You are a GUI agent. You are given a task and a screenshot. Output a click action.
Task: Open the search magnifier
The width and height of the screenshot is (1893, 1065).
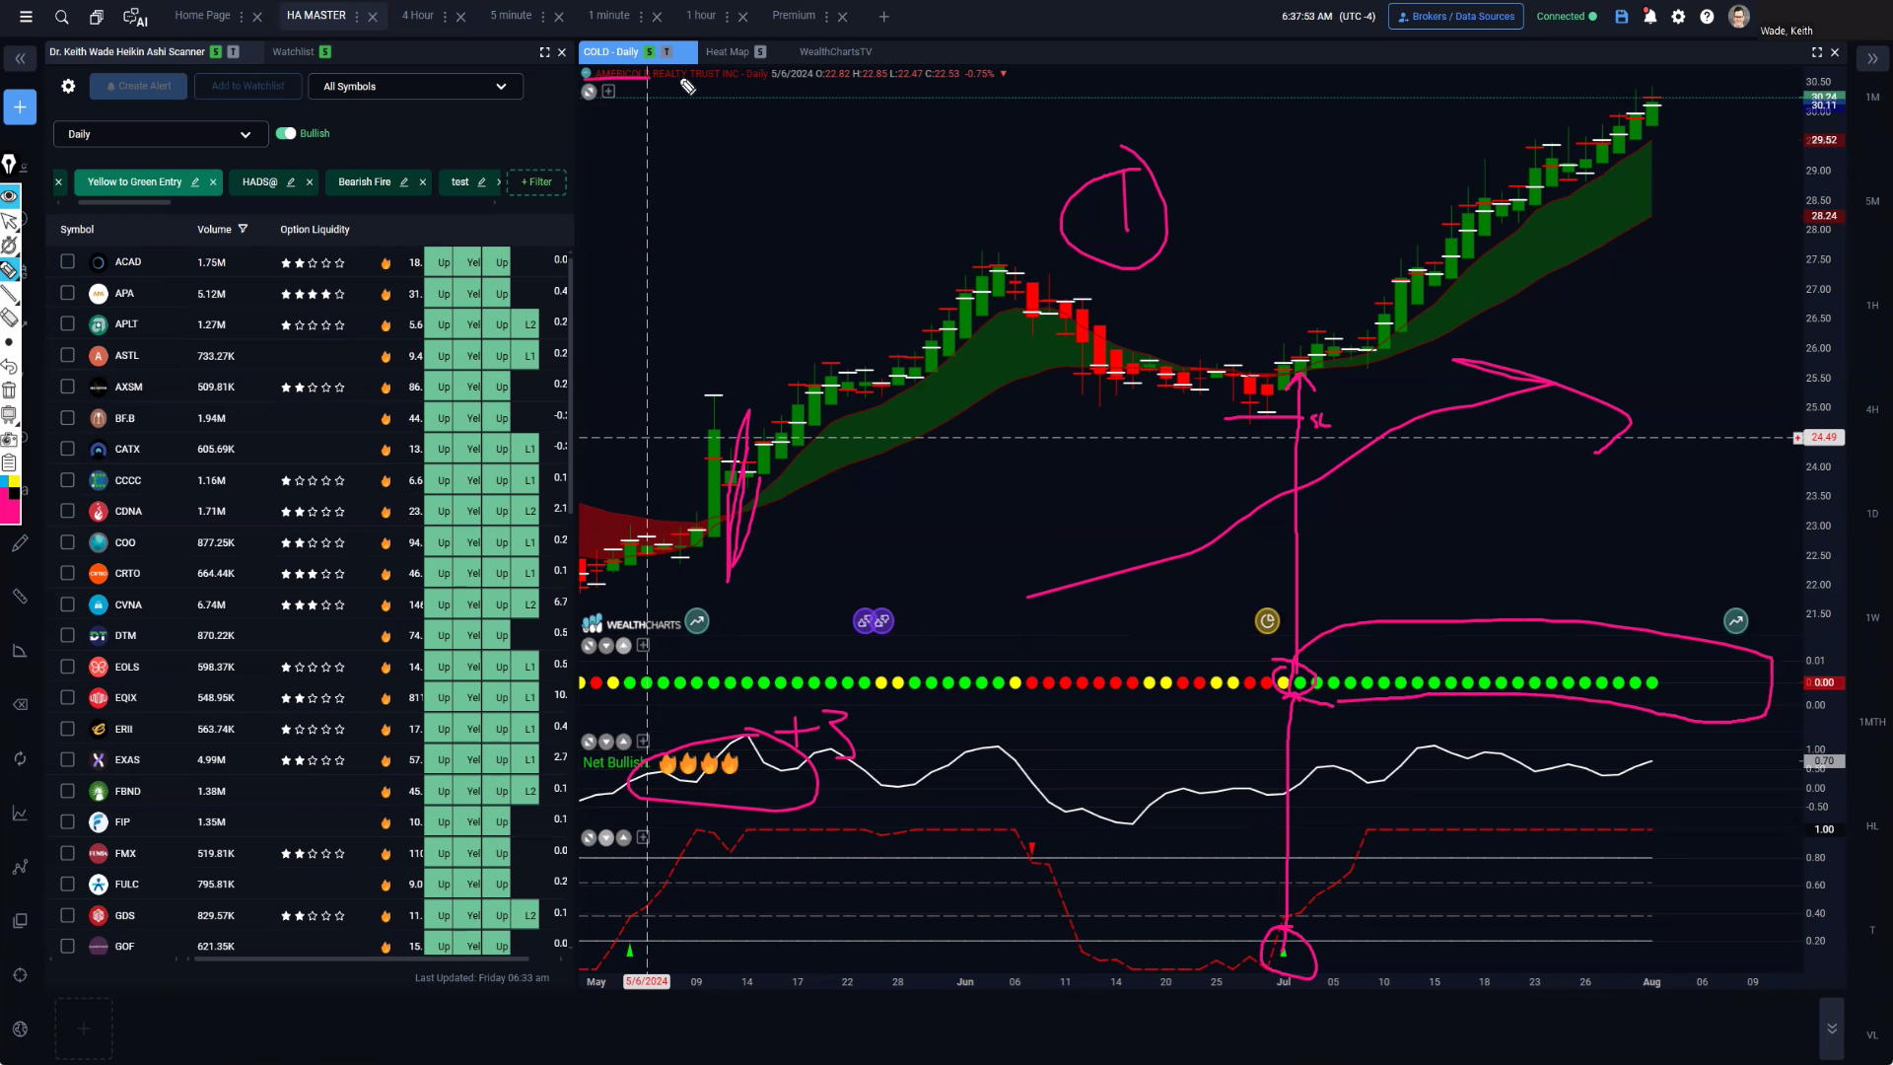click(61, 17)
